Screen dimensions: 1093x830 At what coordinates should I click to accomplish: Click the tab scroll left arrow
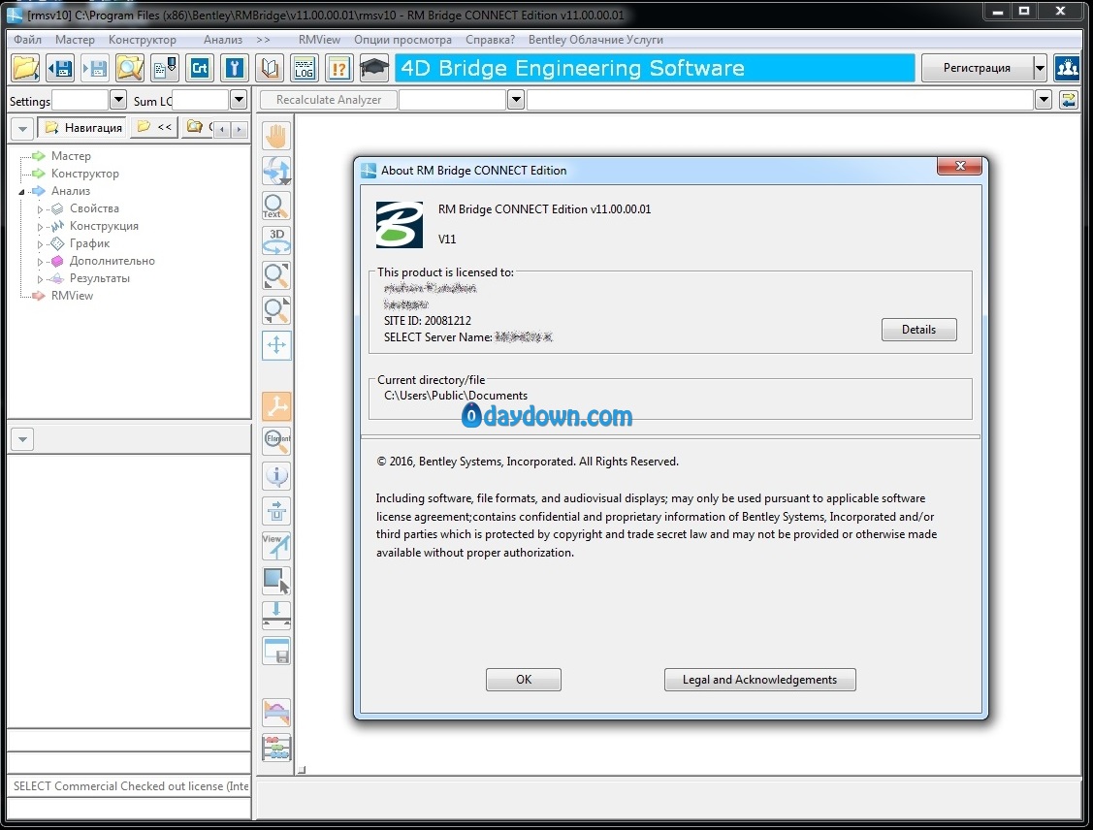[x=222, y=130]
